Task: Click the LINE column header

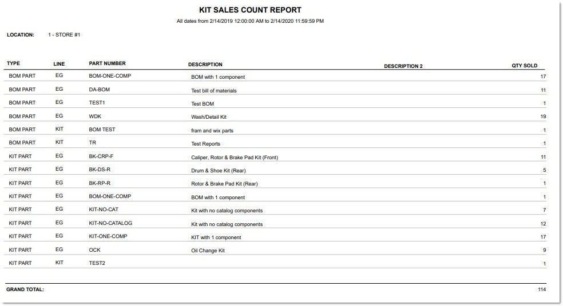Action: (x=59, y=63)
